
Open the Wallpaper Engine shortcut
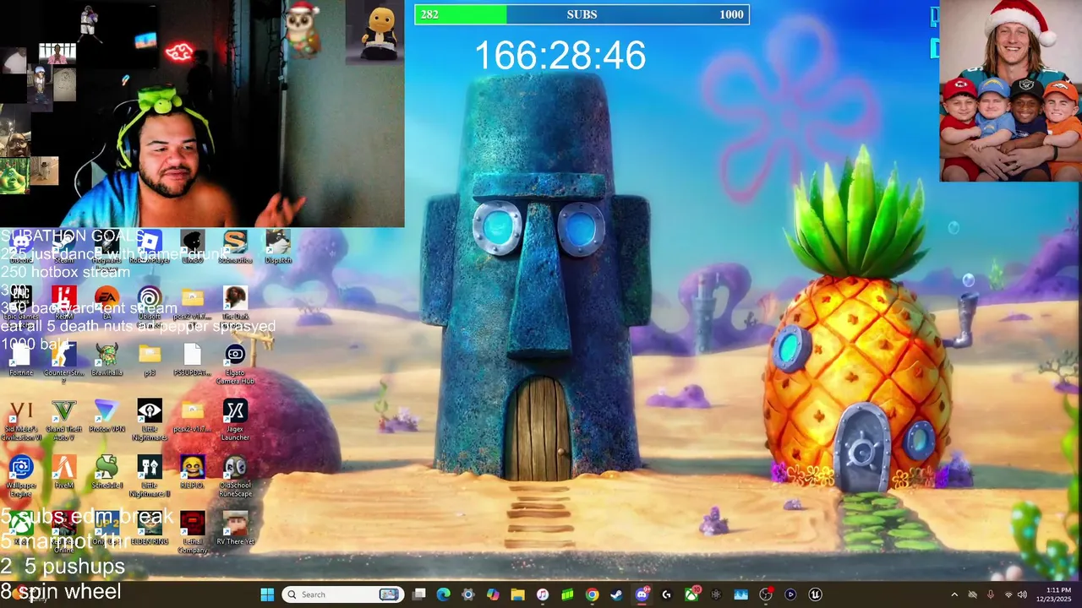point(21,475)
